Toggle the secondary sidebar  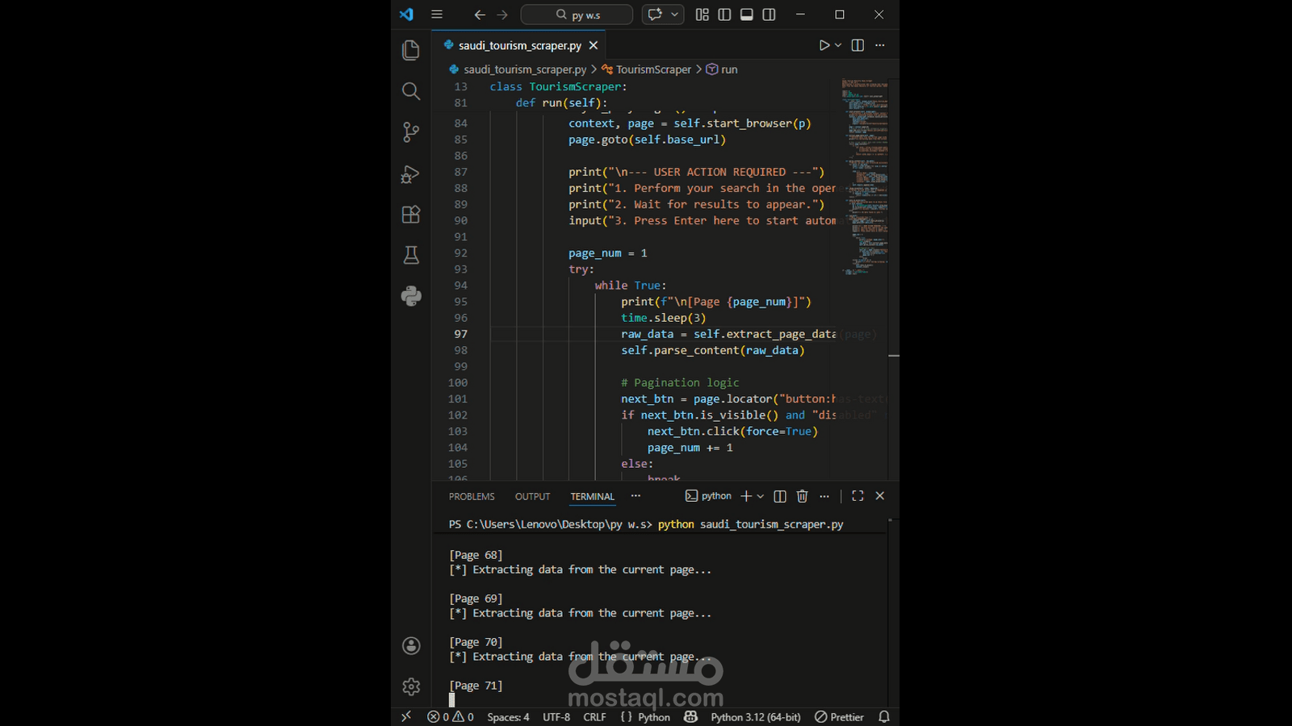pos(769,14)
